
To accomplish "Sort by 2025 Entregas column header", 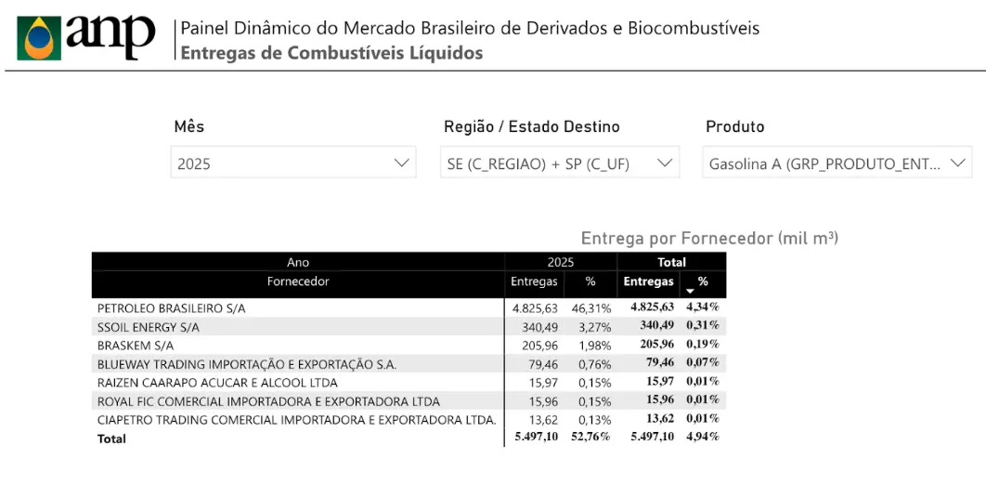I will tap(534, 281).
